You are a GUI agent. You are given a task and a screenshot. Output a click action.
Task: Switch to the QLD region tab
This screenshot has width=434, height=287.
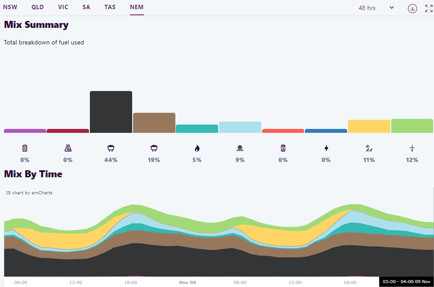pos(38,7)
